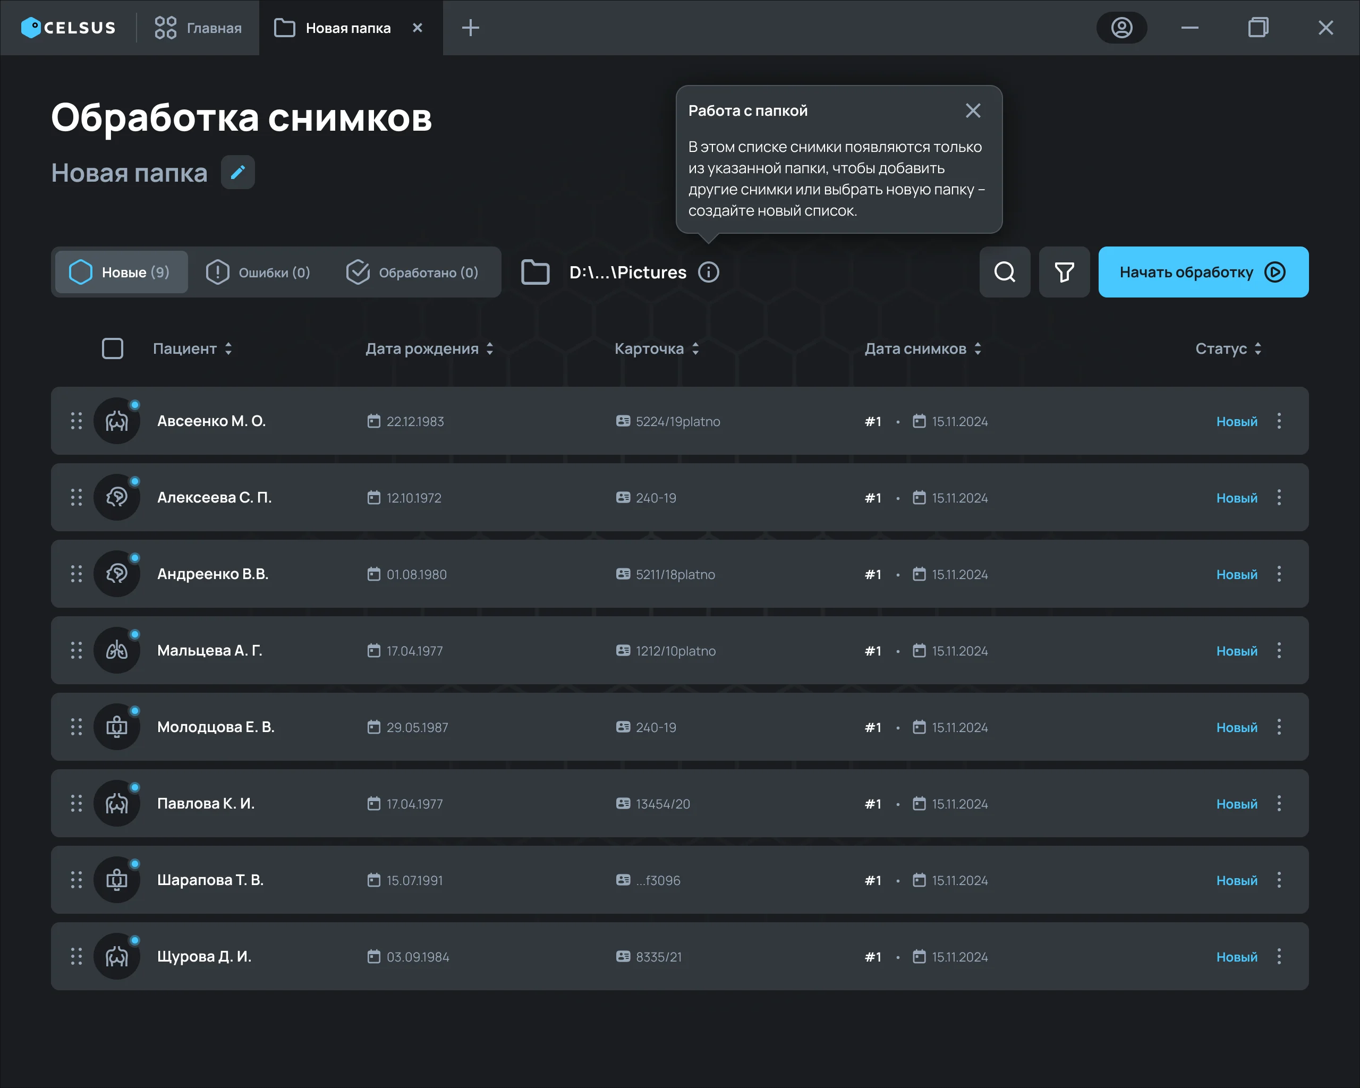Click the drag handle of the Щурова Д. И. row
This screenshot has height=1088, width=1360.
(76, 956)
